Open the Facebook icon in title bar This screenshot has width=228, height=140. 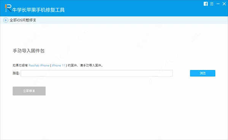click(206, 4)
